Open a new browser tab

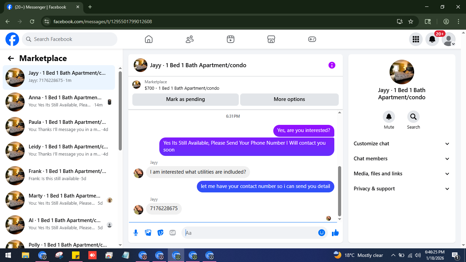coord(90,7)
